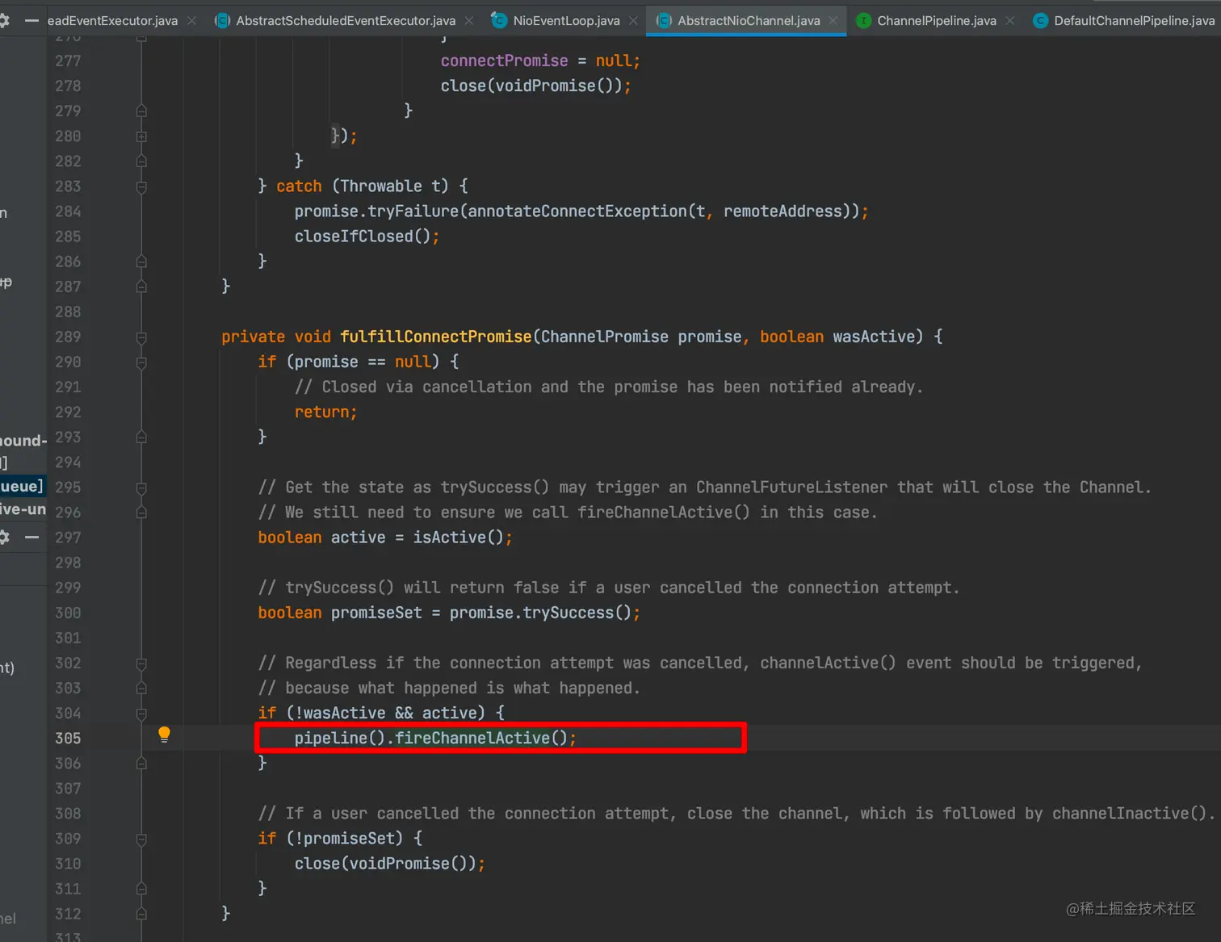Click the fold end marker at line 287
The height and width of the screenshot is (942, 1221).
tap(141, 287)
